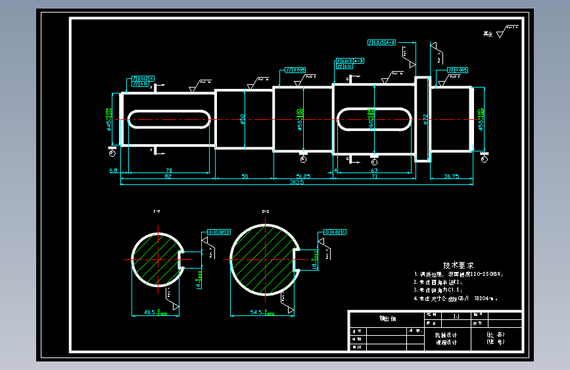The height and width of the screenshot is (370, 570).
Task: Select the 0.02 C symmetry tolerance frame
Action: tap(335, 232)
